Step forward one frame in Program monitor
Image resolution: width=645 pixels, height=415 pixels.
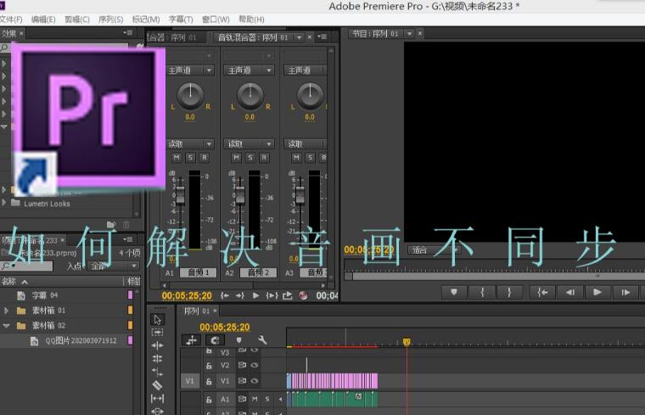(625, 292)
